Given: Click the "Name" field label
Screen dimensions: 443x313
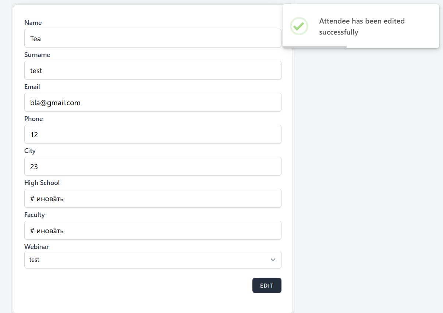Looking at the screenshot, I should click(33, 23).
